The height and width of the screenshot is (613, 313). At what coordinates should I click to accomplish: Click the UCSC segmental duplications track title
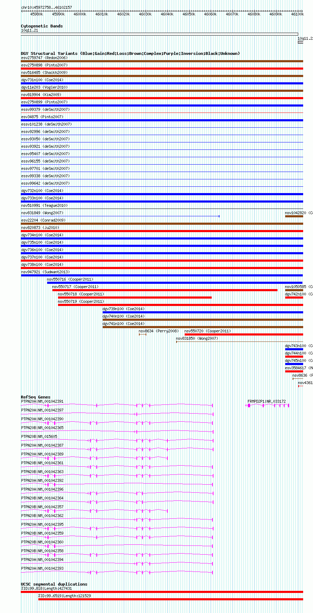pyautogui.click(x=54, y=584)
